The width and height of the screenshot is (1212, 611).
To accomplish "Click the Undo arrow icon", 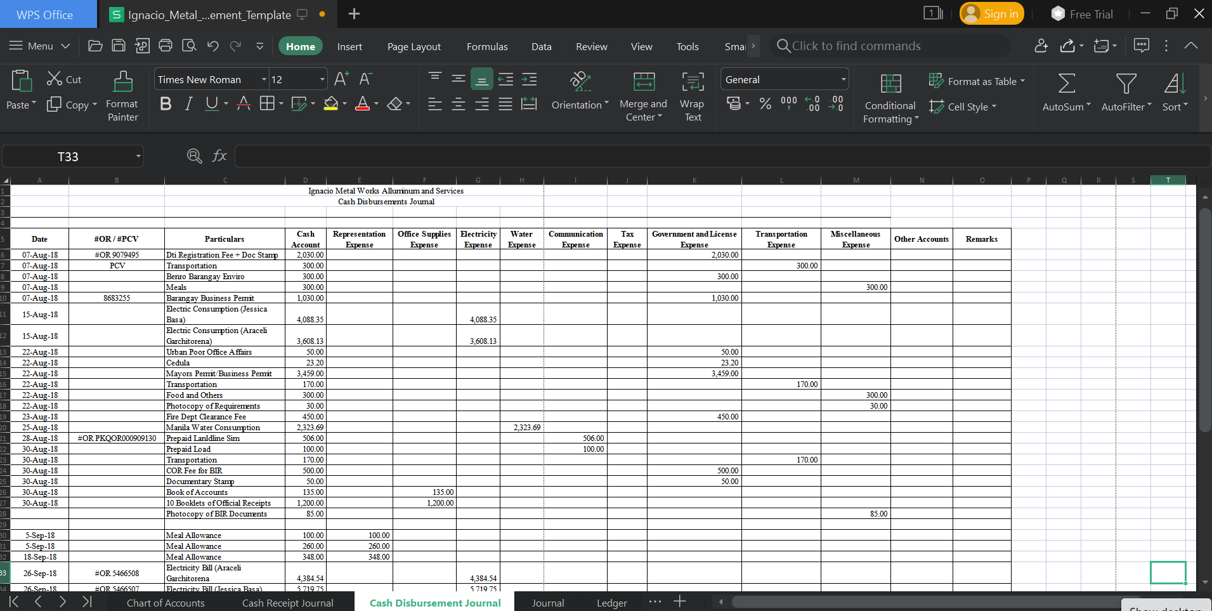I will [212, 46].
